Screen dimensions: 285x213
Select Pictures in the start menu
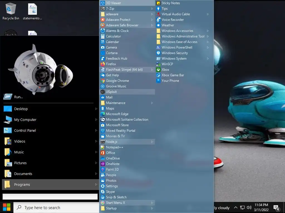pyautogui.click(x=50, y=163)
